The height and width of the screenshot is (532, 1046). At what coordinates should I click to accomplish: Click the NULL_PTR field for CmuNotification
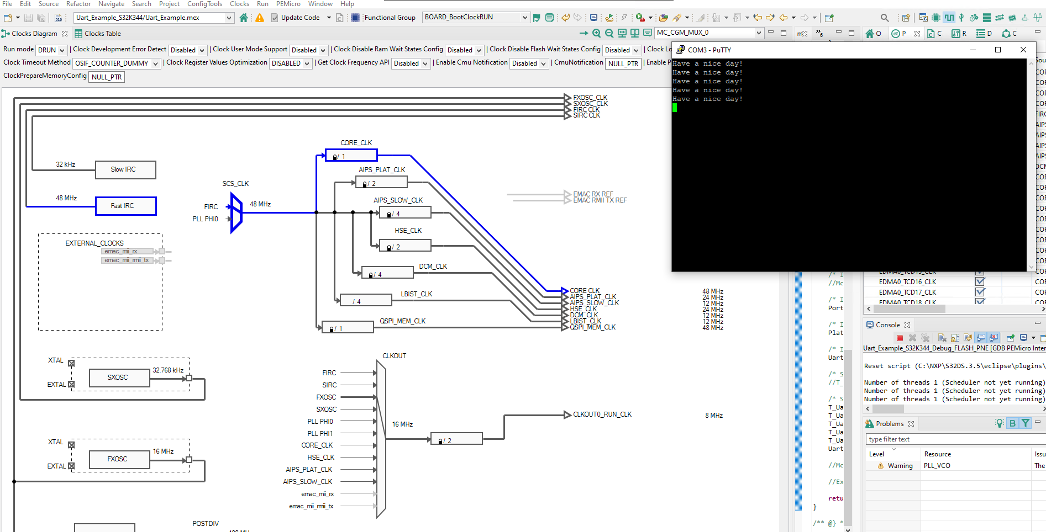tap(623, 63)
